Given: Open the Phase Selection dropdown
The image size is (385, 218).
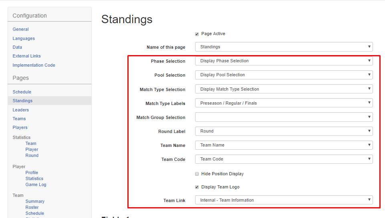Looking at the screenshot, I should coord(284,61).
